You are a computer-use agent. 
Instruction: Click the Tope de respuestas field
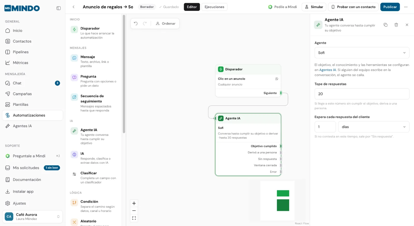pos(362,94)
